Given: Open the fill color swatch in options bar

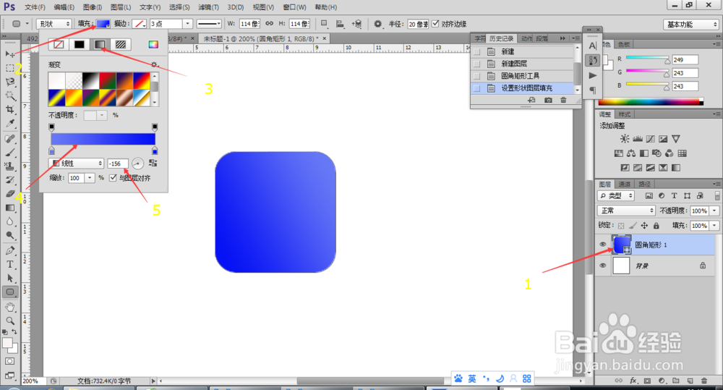Looking at the screenshot, I should click(x=103, y=24).
